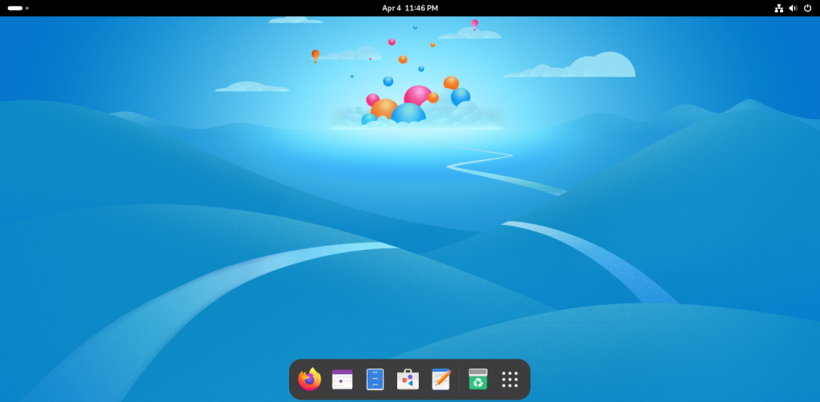Screen dimensions: 820x402
Task: Open the Calendar app in the dock
Action: [342, 379]
